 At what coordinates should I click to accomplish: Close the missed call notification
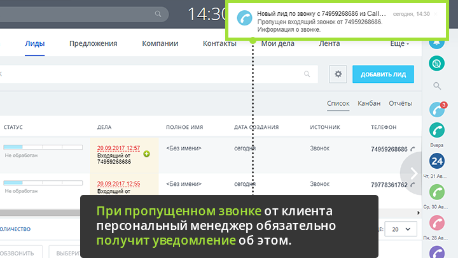(436, 14)
